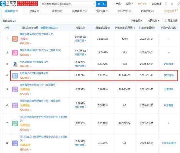Switch to the 基本信息 93 tab
Image resolution: width=180 pixels, height=153 pixels.
click(x=12, y=11)
